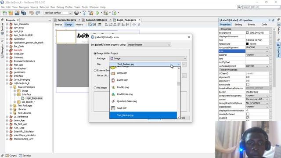
Task: Click the Build Project hammer icon
Action: 84,13
